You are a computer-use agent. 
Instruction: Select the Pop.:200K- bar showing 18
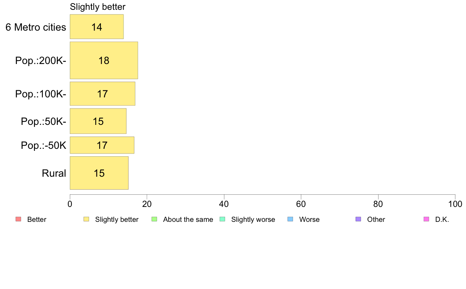(104, 60)
